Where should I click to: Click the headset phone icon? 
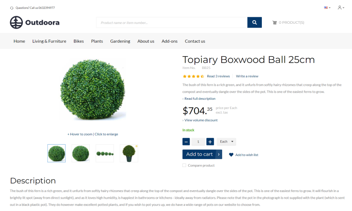pyautogui.click(x=12, y=8)
